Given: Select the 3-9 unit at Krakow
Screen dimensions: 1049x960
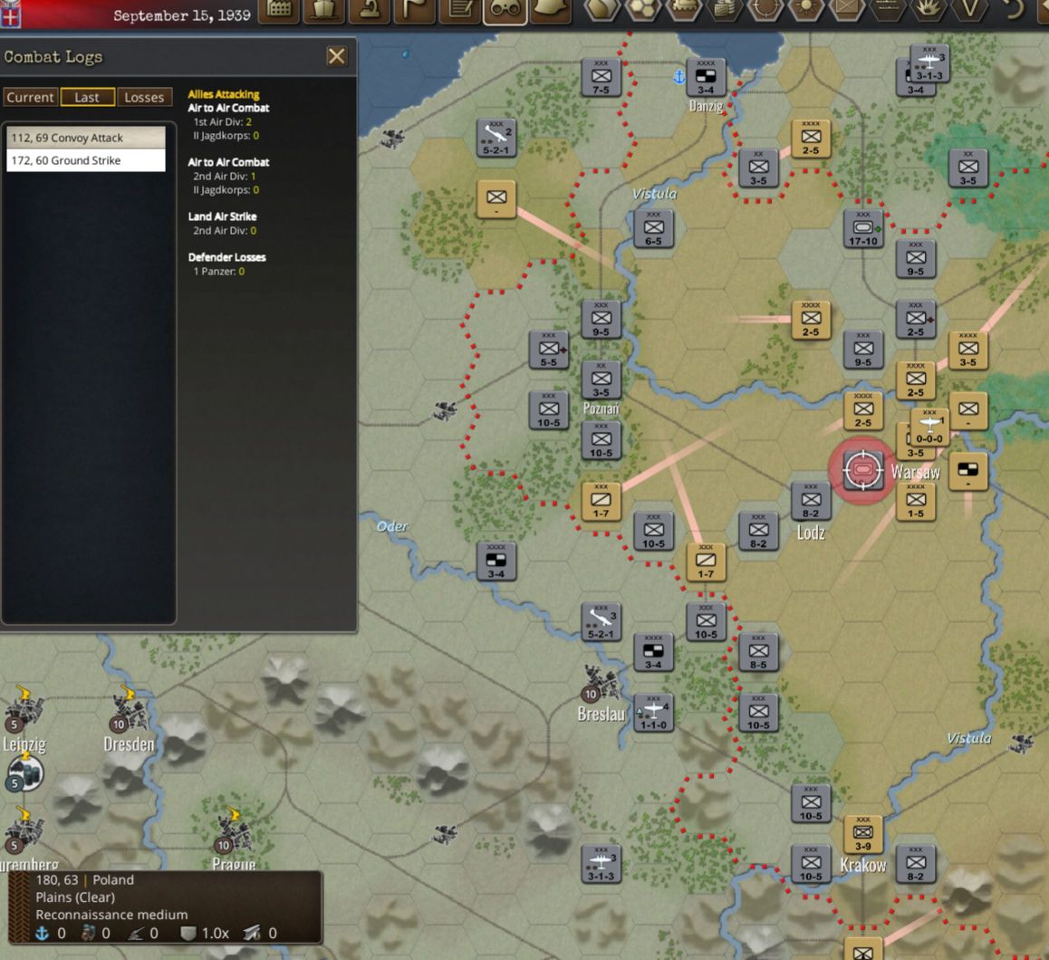Looking at the screenshot, I should coord(863,834).
